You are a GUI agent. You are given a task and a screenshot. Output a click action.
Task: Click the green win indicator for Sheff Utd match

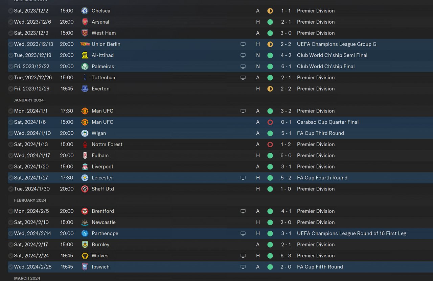pos(270,189)
